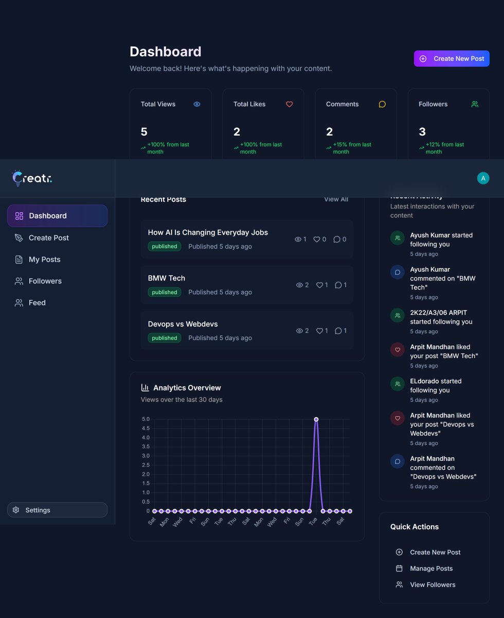Click published badge on Devops vs Webdevs post
Image resolution: width=504 pixels, height=618 pixels.
[165, 338]
